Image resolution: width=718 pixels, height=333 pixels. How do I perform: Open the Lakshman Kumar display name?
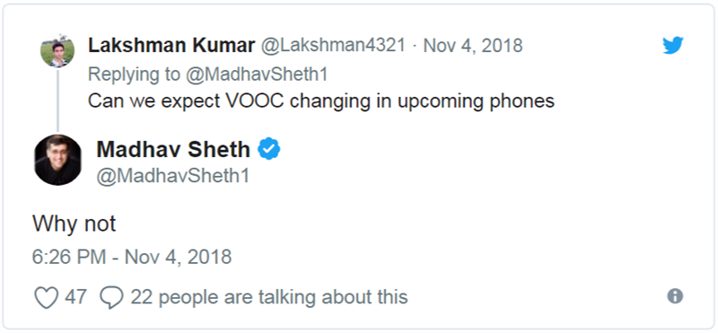(171, 46)
